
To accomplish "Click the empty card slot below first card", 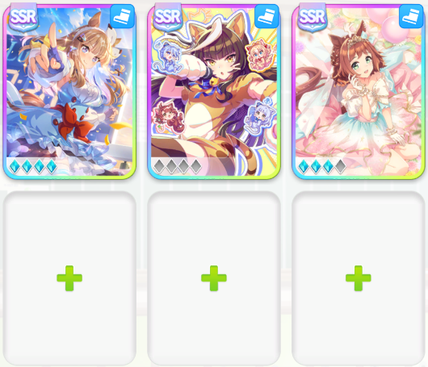I will (69, 278).
